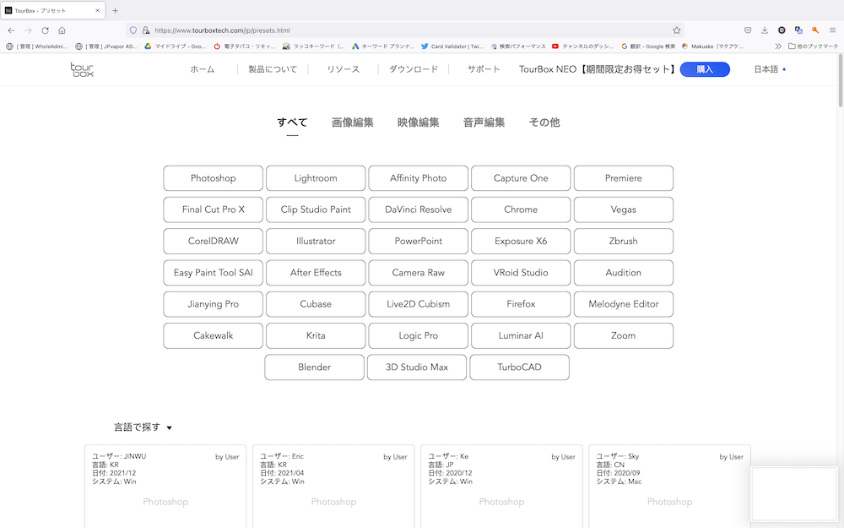Viewport: 844px width, 528px height.
Task: Open the dark round extension icon
Action: point(782,30)
